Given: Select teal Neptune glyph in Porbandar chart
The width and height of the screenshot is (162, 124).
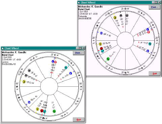Looking at the screenshot, I should click(150, 44).
